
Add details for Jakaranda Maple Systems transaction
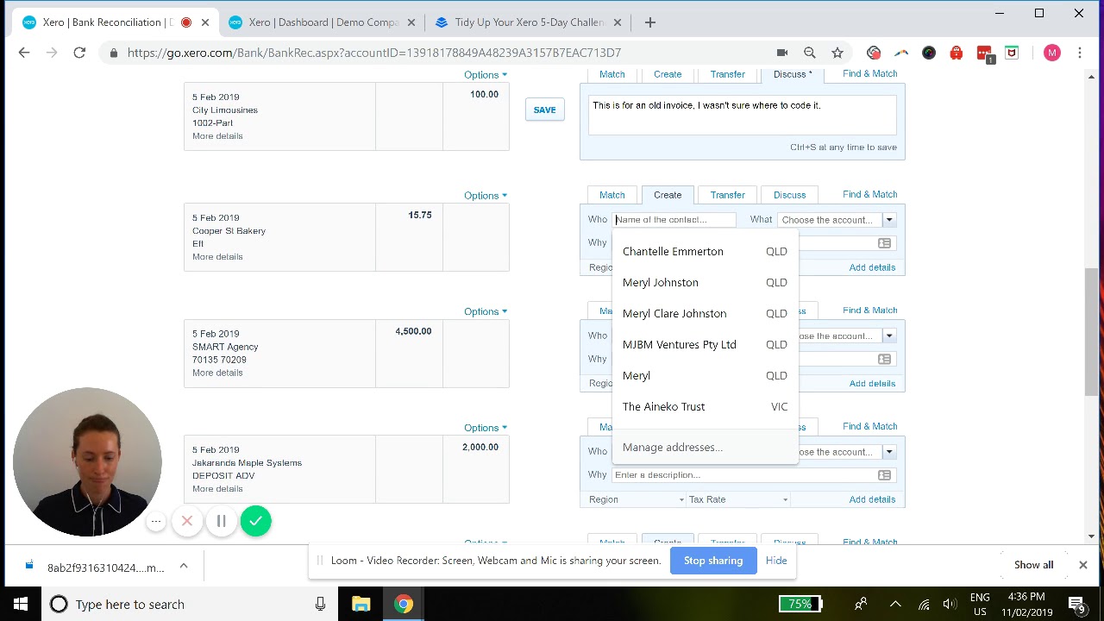click(872, 499)
